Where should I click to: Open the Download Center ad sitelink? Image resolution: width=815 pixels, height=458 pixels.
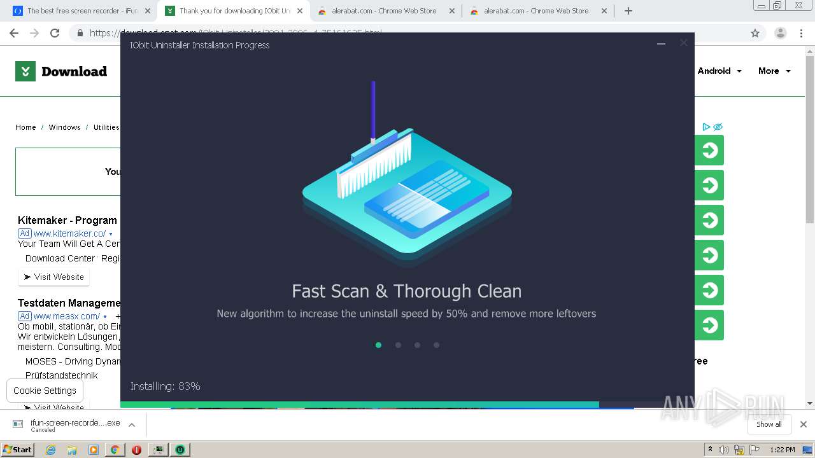point(60,258)
